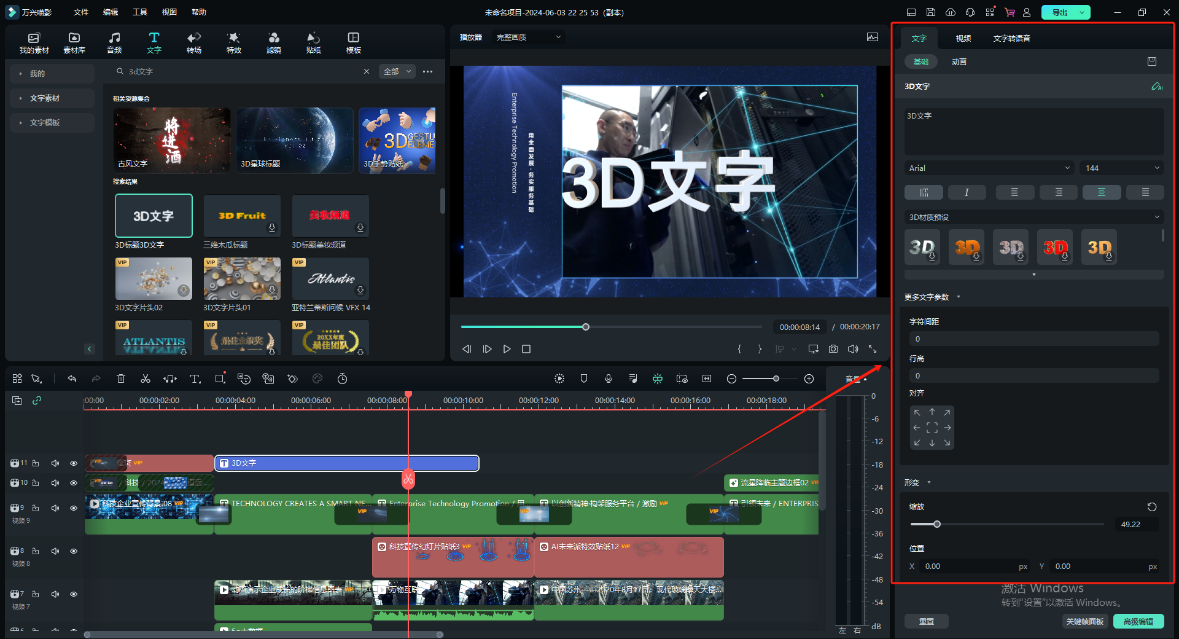Open the 贴纸 stickers panel
The image size is (1179, 639).
click(313, 42)
